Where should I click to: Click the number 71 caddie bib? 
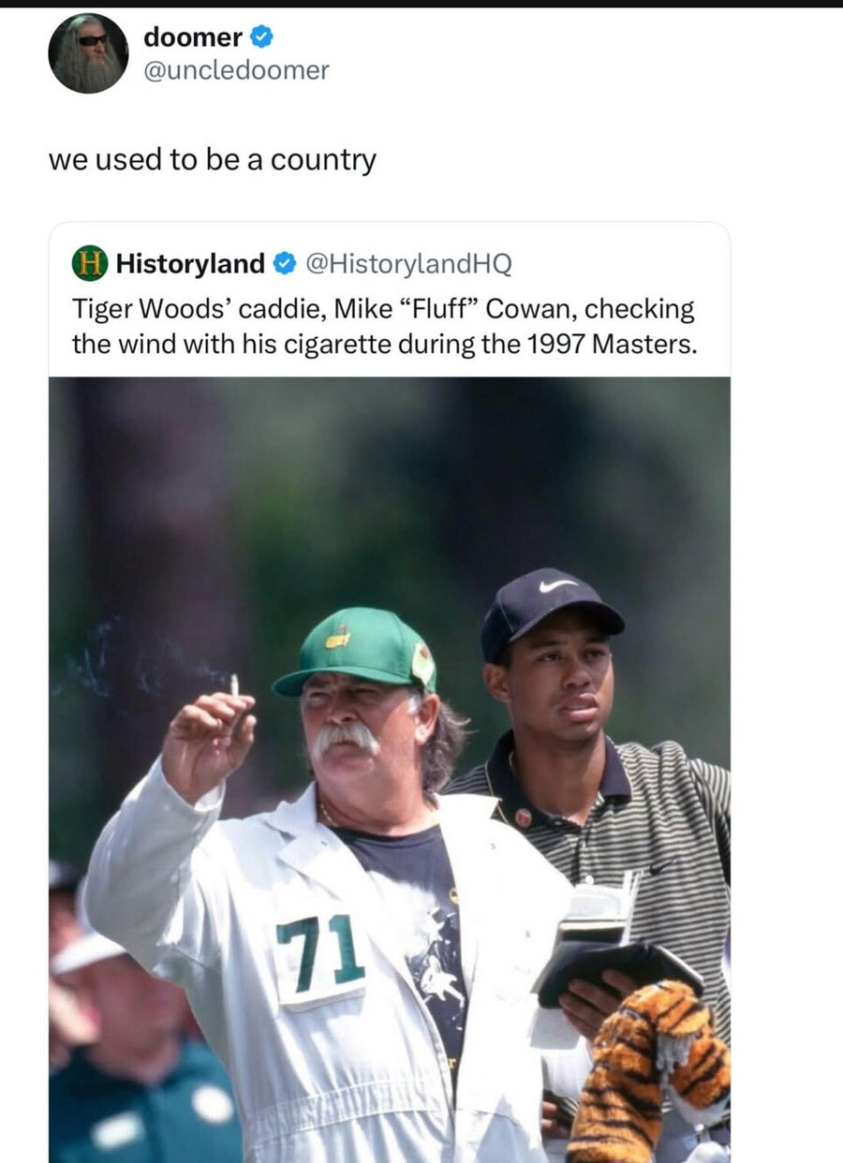(319, 952)
